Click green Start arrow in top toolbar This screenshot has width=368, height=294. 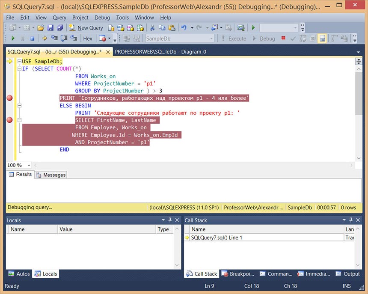point(253,28)
